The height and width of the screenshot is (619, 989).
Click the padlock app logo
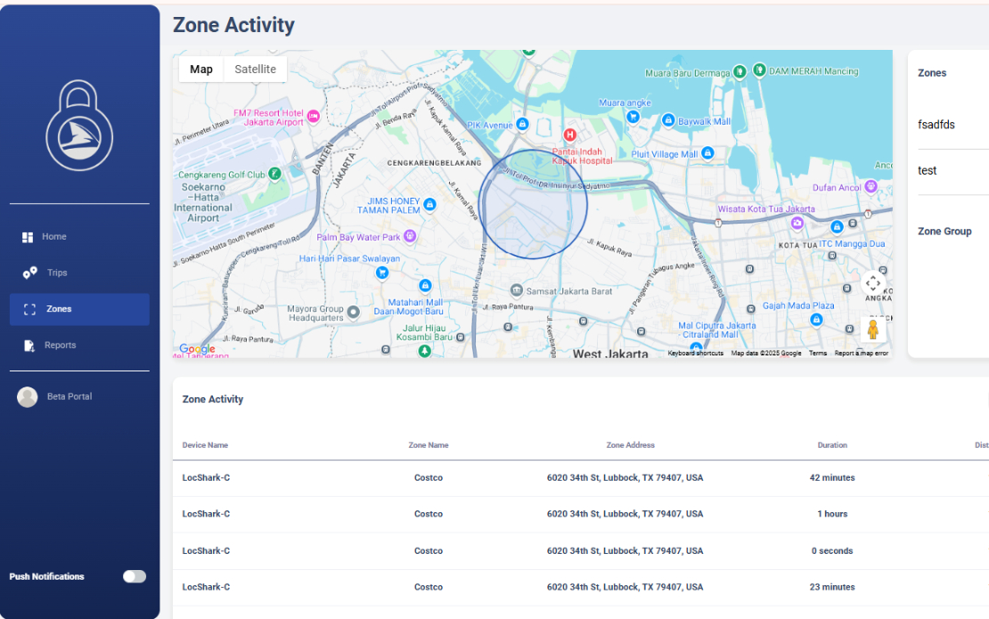click(79, 126)
